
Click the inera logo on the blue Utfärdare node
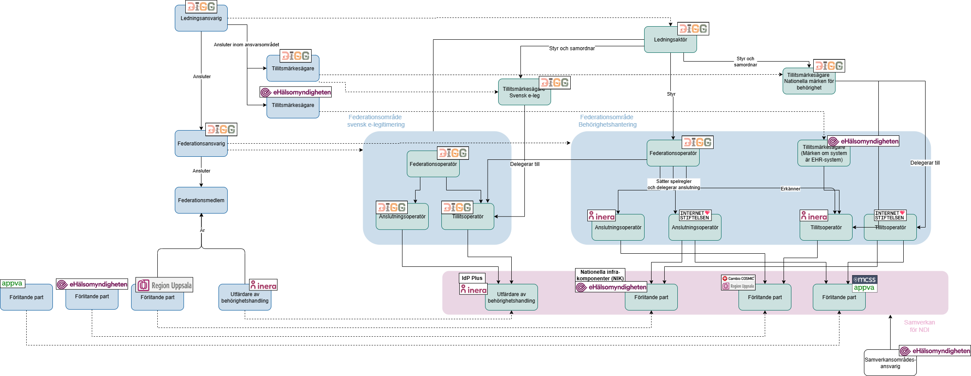263,285
